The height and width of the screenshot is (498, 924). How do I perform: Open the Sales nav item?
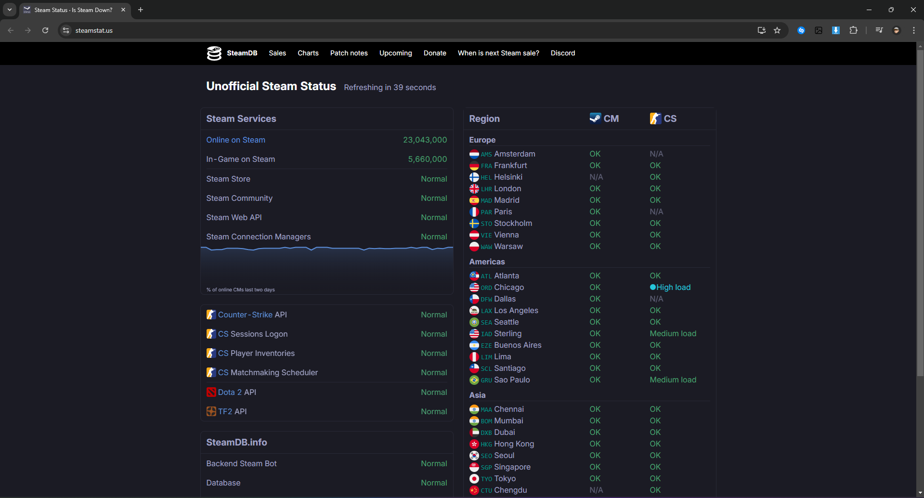277,53
